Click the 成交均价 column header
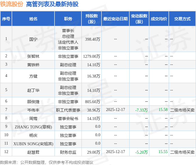The height and width of the screenshot is (165, 196). (159, 19)
